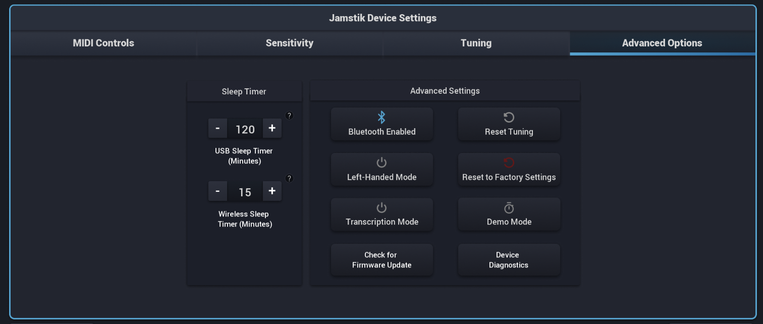Click the Wireless Sleep Timer value 15
This screenshot has width=763, height=324.
pos(245,192)
